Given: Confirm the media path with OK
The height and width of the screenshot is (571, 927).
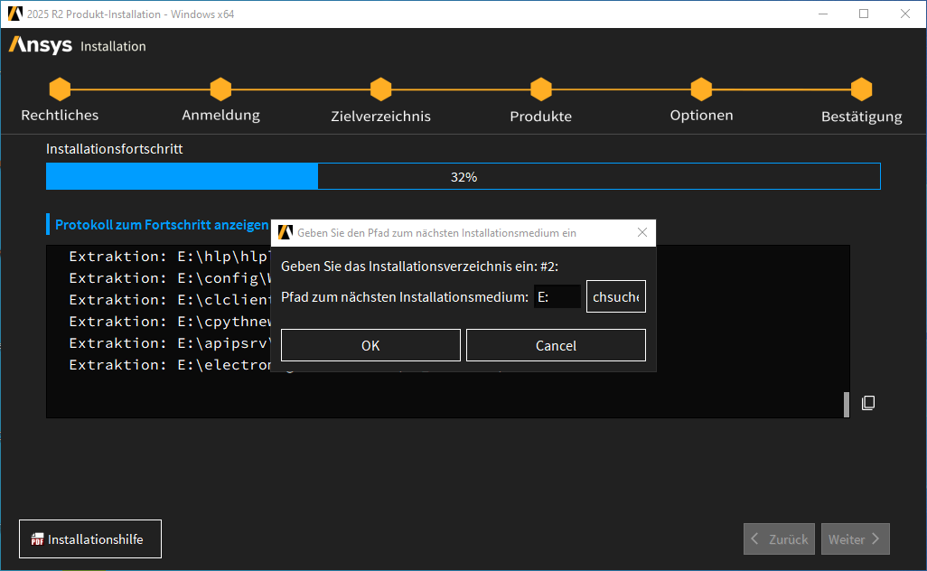Looking at the screenshot, I should [x=370, y=345].
